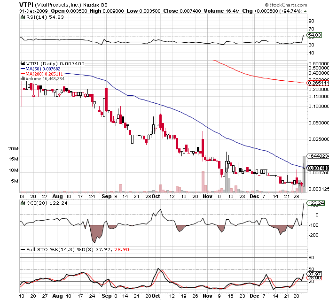
Task: Click the CCI(20) indicator chart icon
Action: (23, 203)
